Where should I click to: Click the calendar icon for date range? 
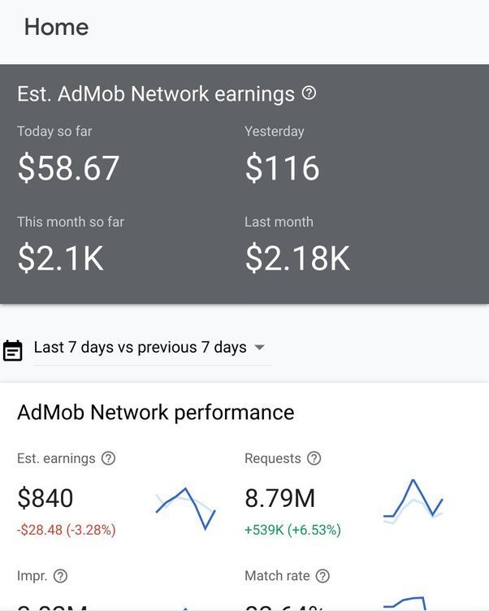12,350
